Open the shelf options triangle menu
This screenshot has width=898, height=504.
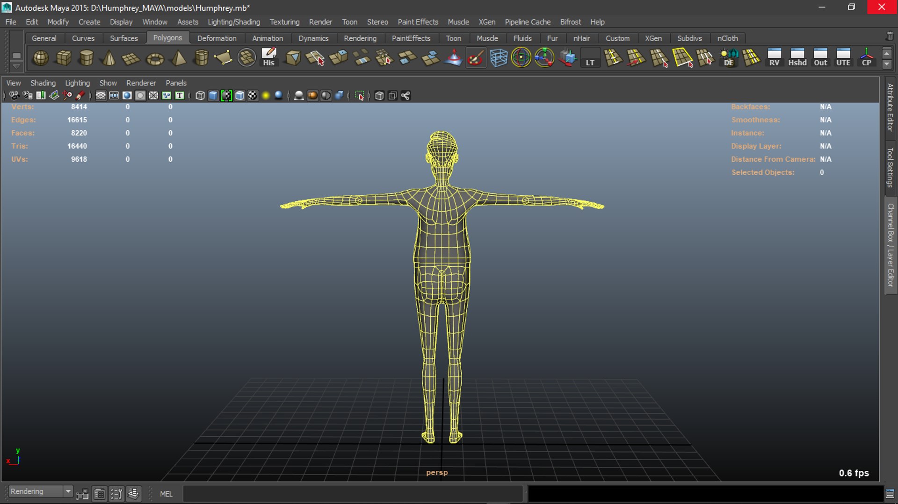point(16,66)
